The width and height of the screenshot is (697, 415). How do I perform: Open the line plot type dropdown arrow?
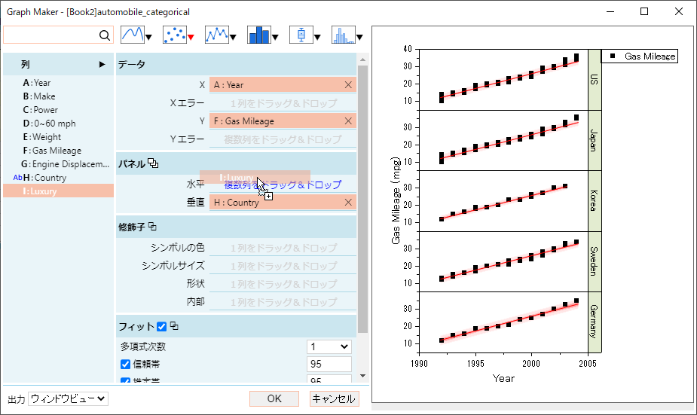point(149,38)
